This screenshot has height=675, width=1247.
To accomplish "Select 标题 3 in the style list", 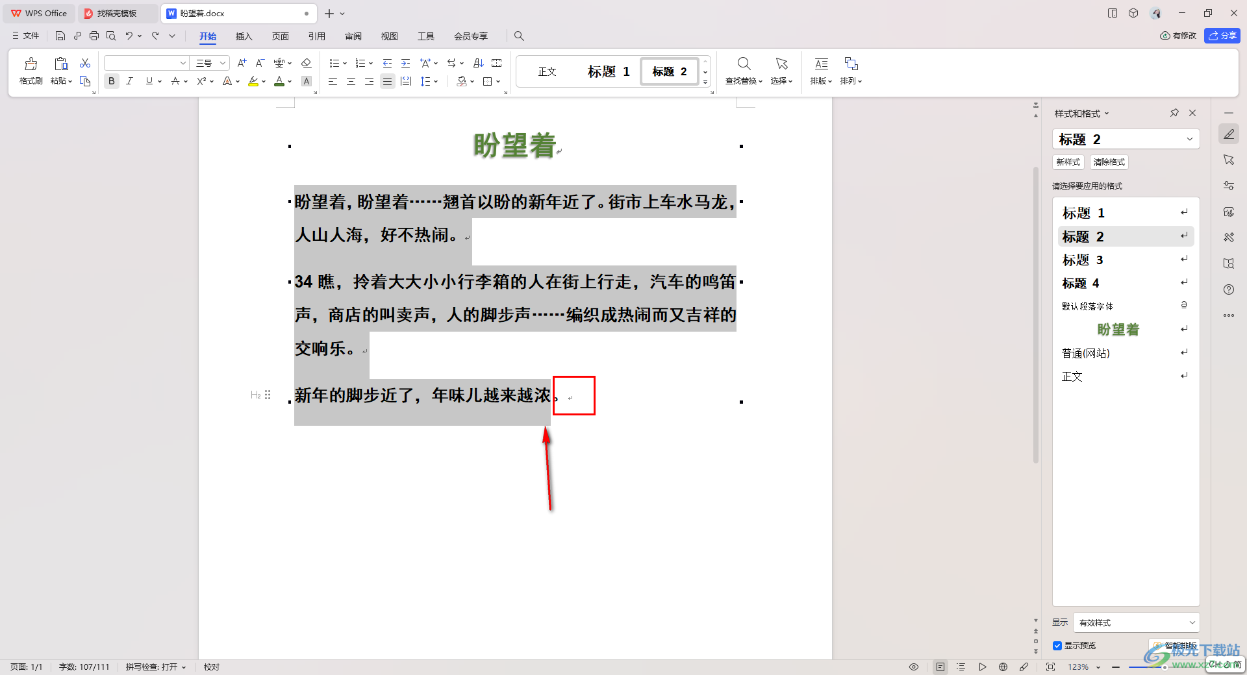I will (x=1126, y=260).
